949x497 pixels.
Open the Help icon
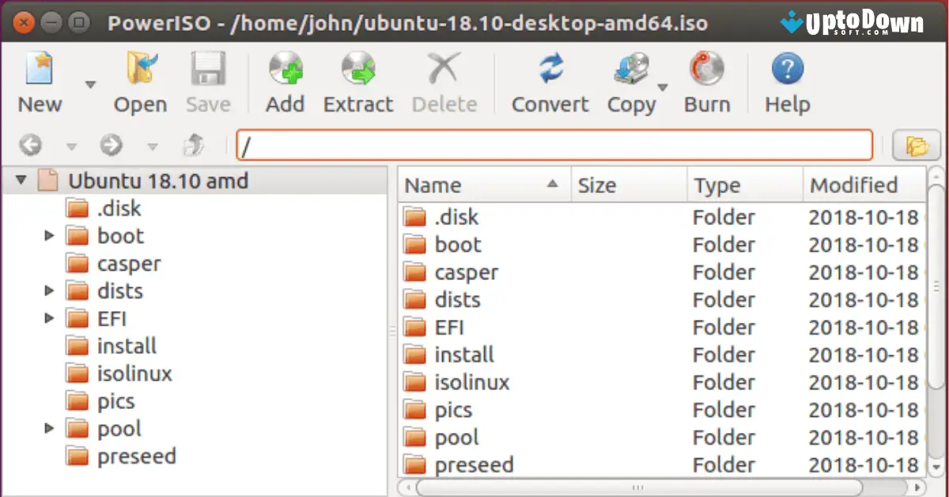(x=786, y=79)
